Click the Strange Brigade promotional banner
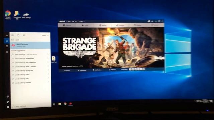This screenshot has height=120, width=214. pos(111,47)
